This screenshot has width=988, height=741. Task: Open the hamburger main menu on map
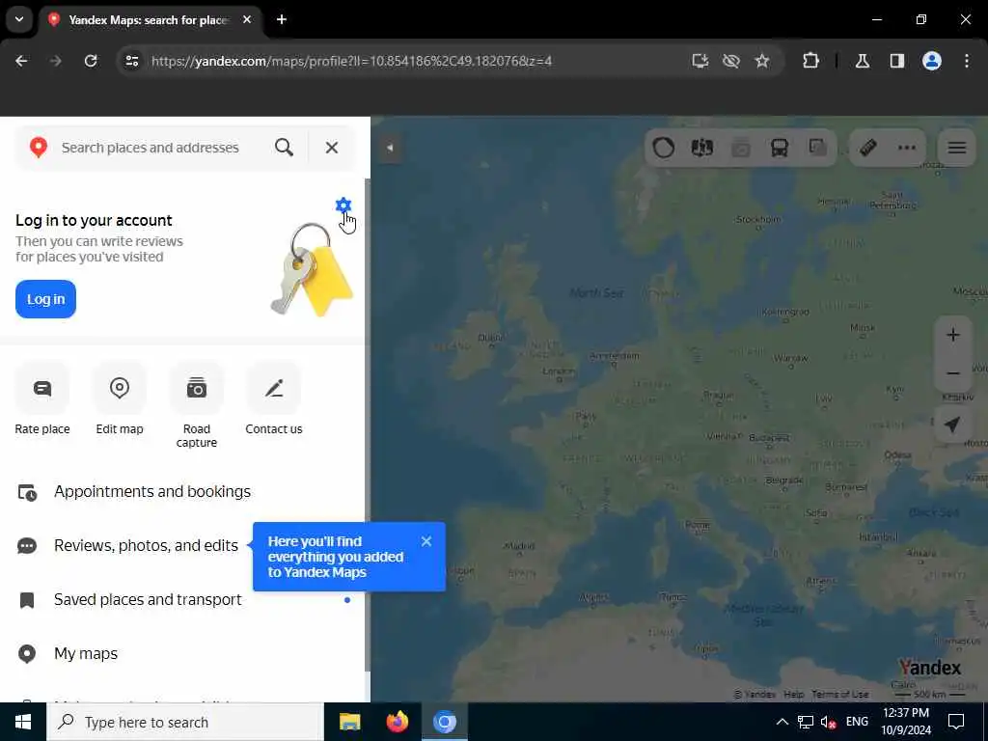[956, 148]
